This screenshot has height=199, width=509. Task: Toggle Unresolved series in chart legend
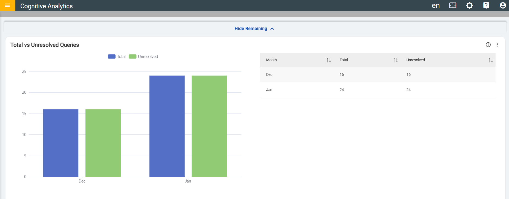[143, 57]
